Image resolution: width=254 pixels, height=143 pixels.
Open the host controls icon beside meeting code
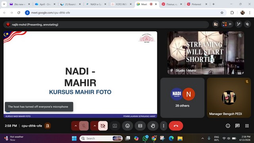(x=48, y=126)
